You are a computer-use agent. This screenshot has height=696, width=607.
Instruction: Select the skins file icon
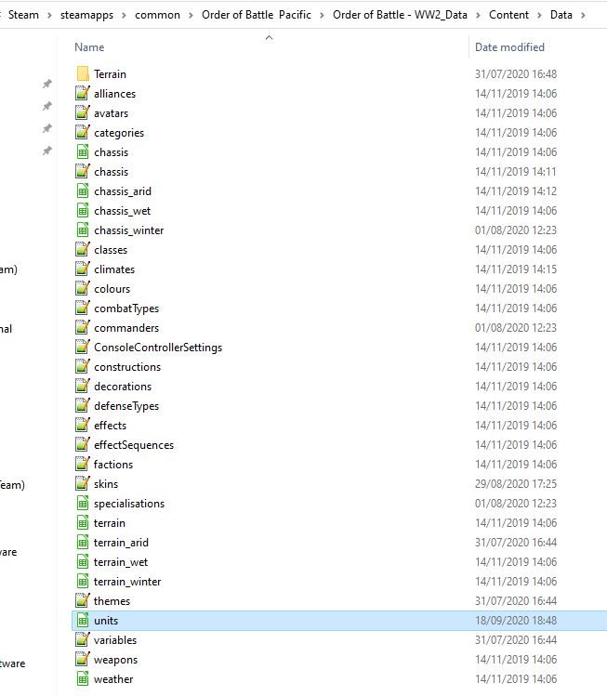pyautogui.click(x=83, y=484)
